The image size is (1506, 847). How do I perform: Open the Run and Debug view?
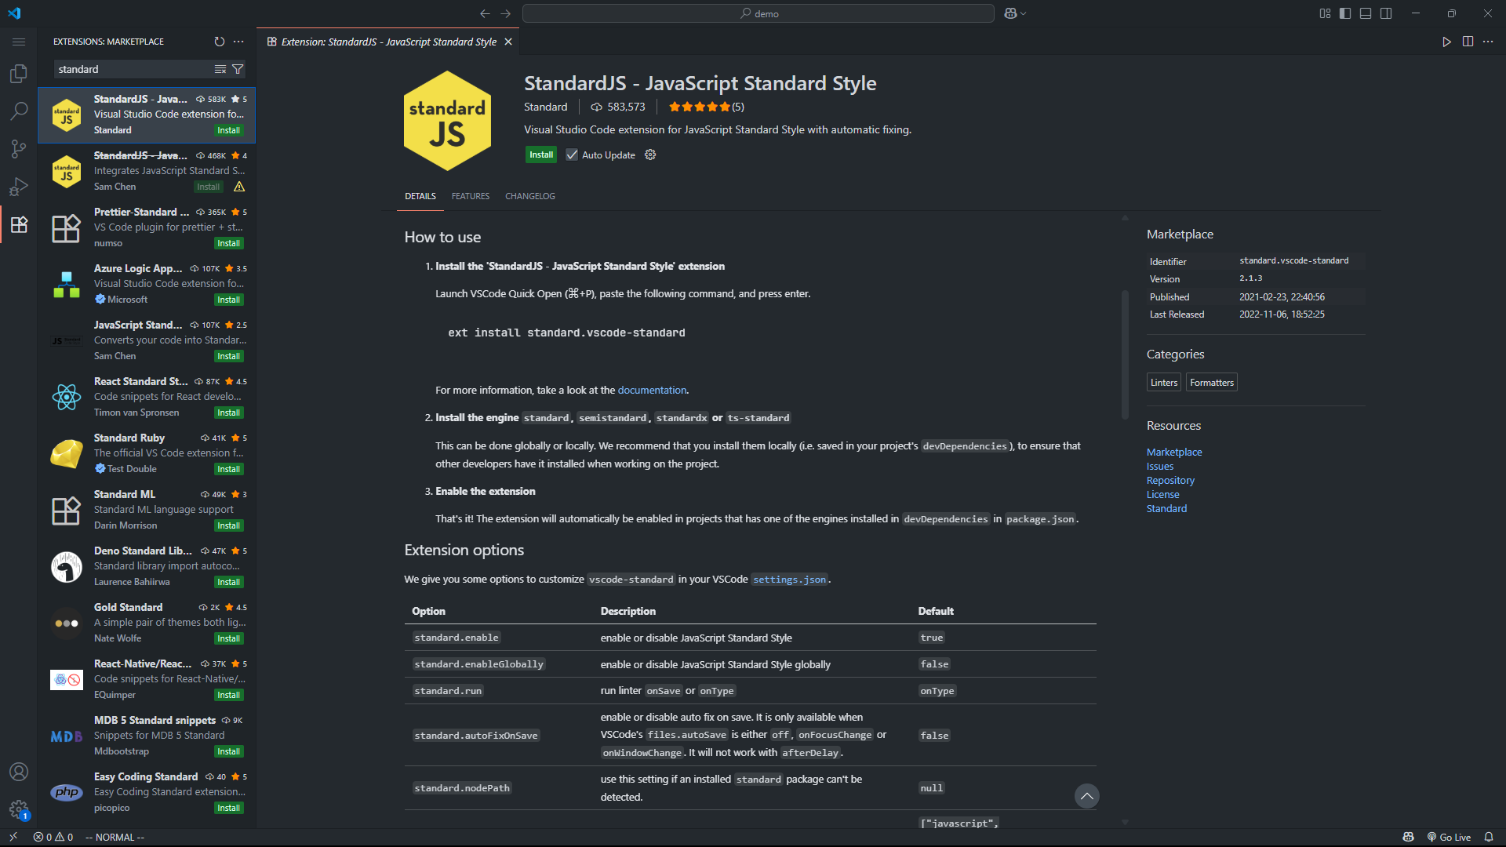[x=19, y=187]
